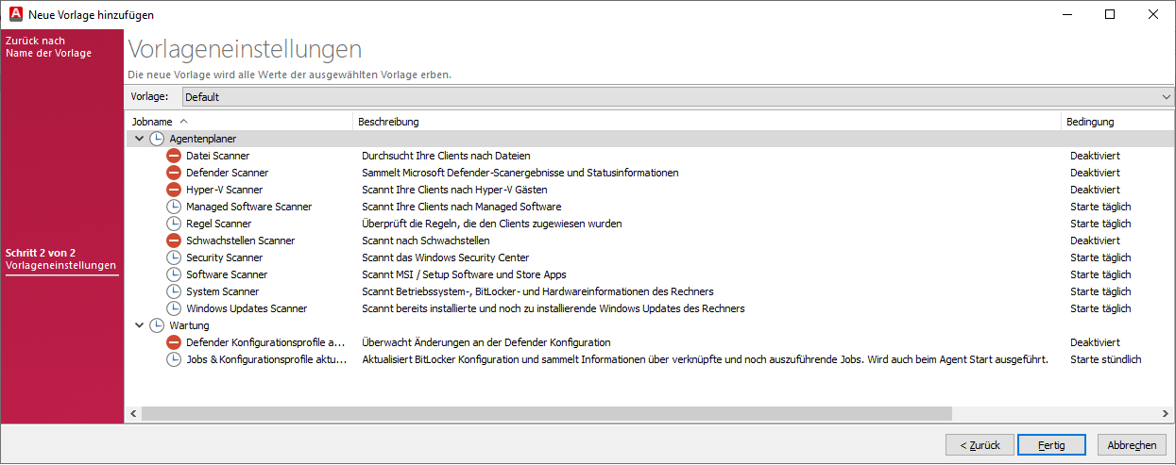Click the clock icon of Windows Updates Scanner
1176x465 pixels.
(x=174, y=308)
